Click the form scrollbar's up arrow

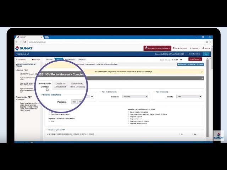(207, 58)
